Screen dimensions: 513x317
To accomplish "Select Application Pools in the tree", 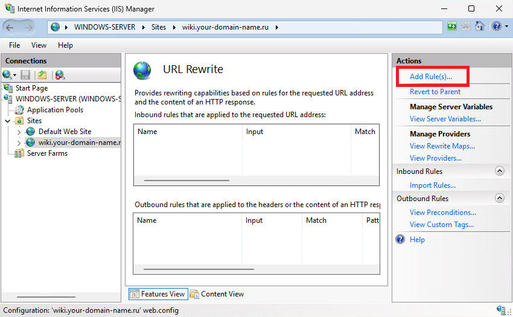I will coord(56,110).
